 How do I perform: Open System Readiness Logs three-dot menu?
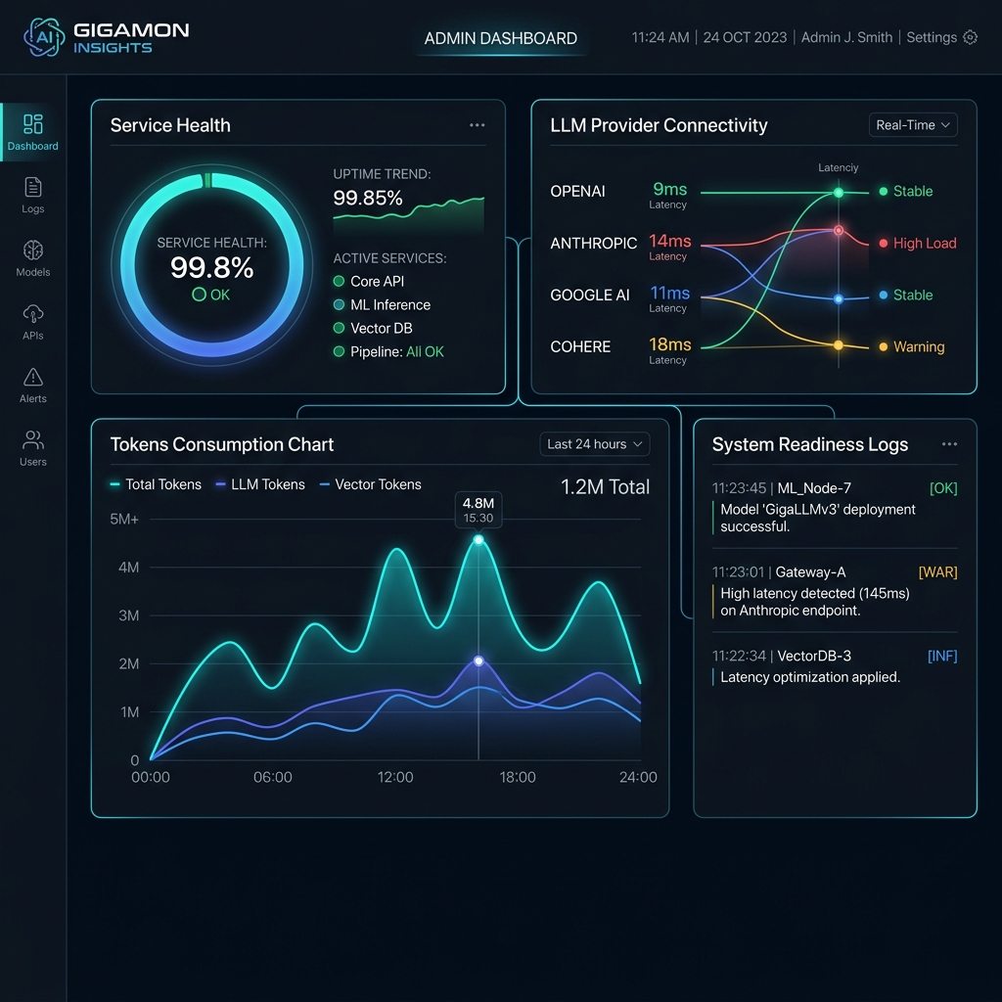click(949, 444)
